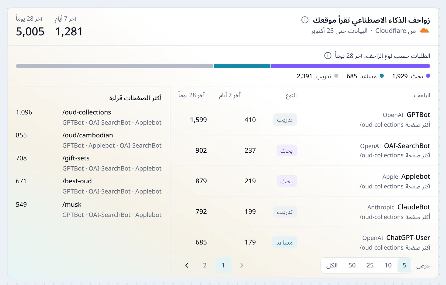Open the /best-oud page entry
This screenshot has width=446, height=285.
[x=77, y=181]
